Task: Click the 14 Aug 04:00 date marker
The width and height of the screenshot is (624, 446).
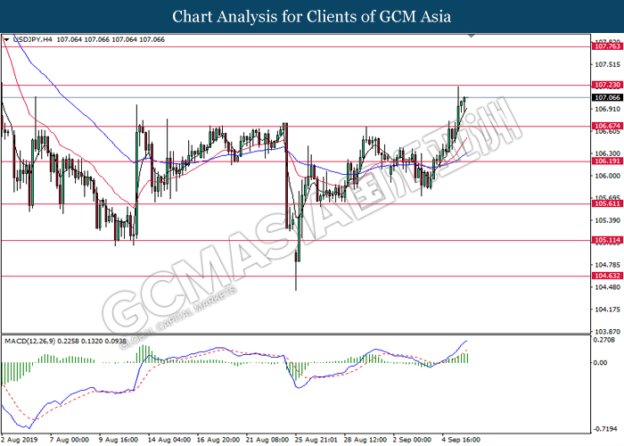Action: pyautogui.click(x=169, y=439)
